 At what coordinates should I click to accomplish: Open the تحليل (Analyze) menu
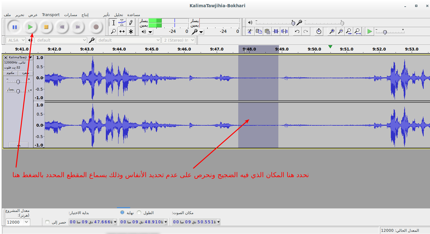click(x=119, y=15)
